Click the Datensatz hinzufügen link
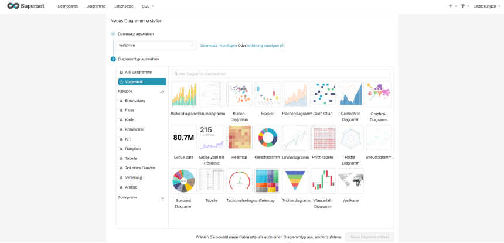 point(219,45)
